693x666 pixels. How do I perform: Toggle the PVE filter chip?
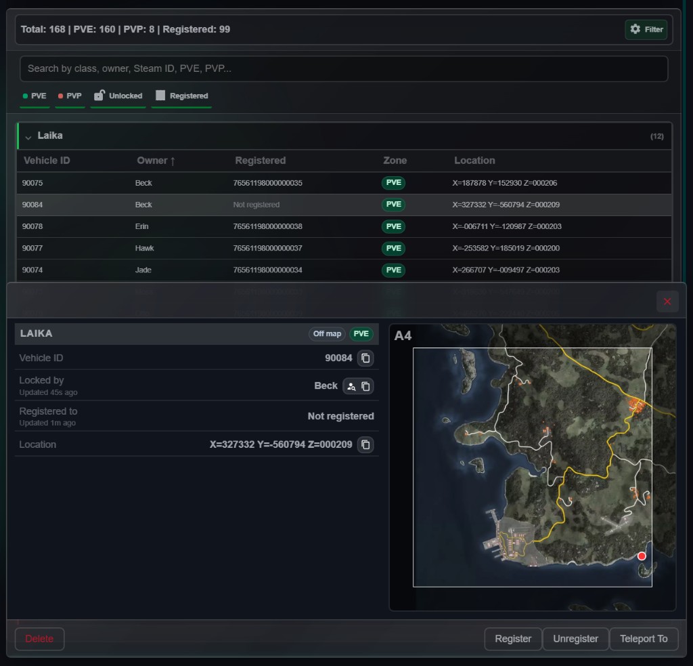pyautogui.click(x=35, y=96)
